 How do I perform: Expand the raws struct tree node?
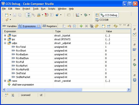5,81
